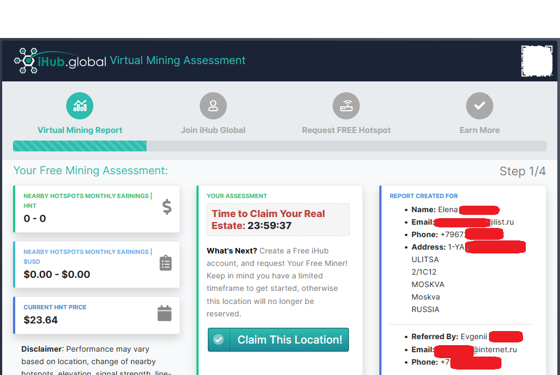
Task: Click the Name: Elena entry
Action: tap(455, 209)
